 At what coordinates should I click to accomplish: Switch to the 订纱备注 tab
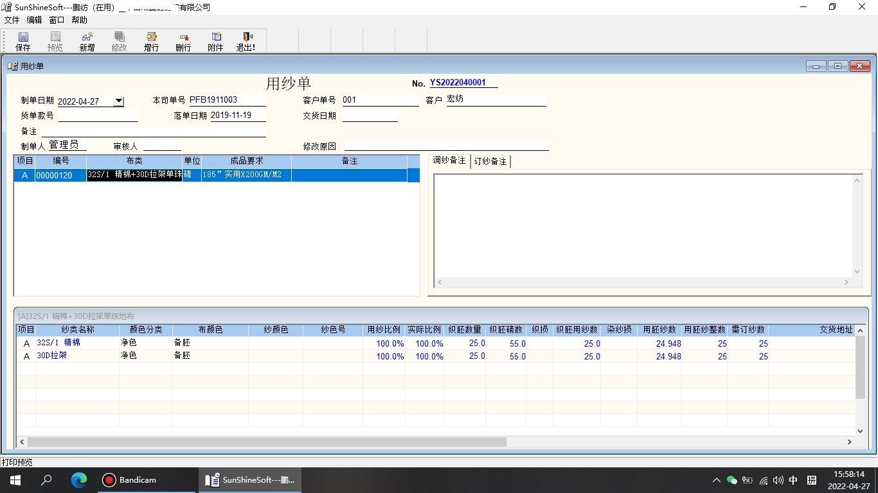490,161
